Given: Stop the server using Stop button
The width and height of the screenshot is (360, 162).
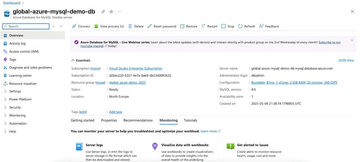Looking at the screenshot, I should point(228,26).
